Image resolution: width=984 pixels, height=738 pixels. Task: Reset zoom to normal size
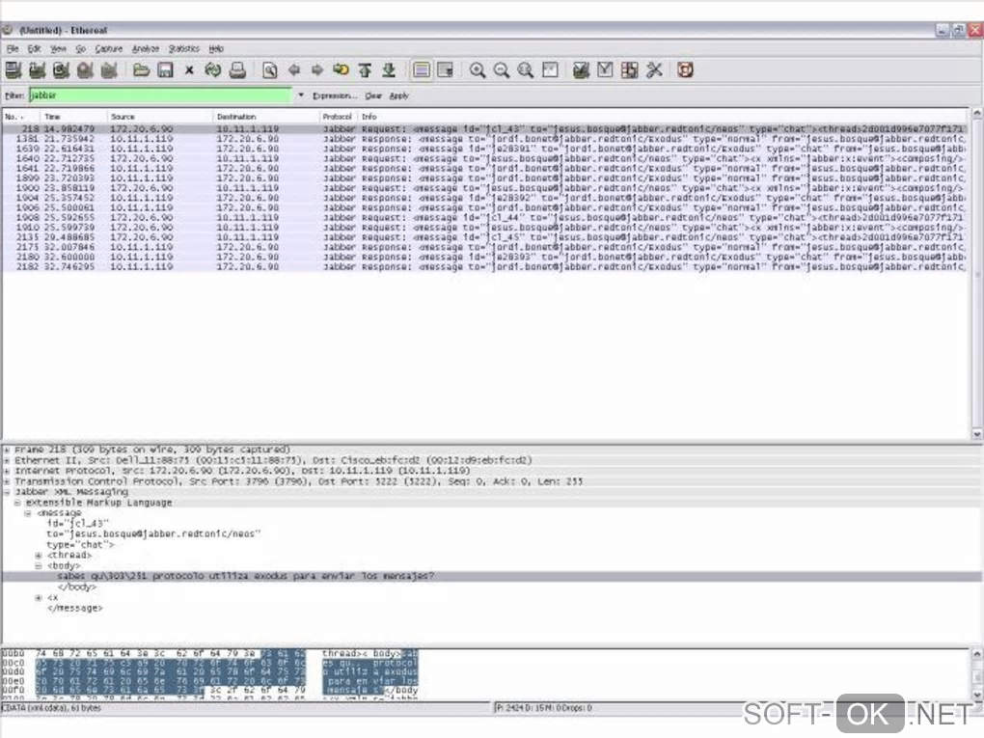point(525,70)
